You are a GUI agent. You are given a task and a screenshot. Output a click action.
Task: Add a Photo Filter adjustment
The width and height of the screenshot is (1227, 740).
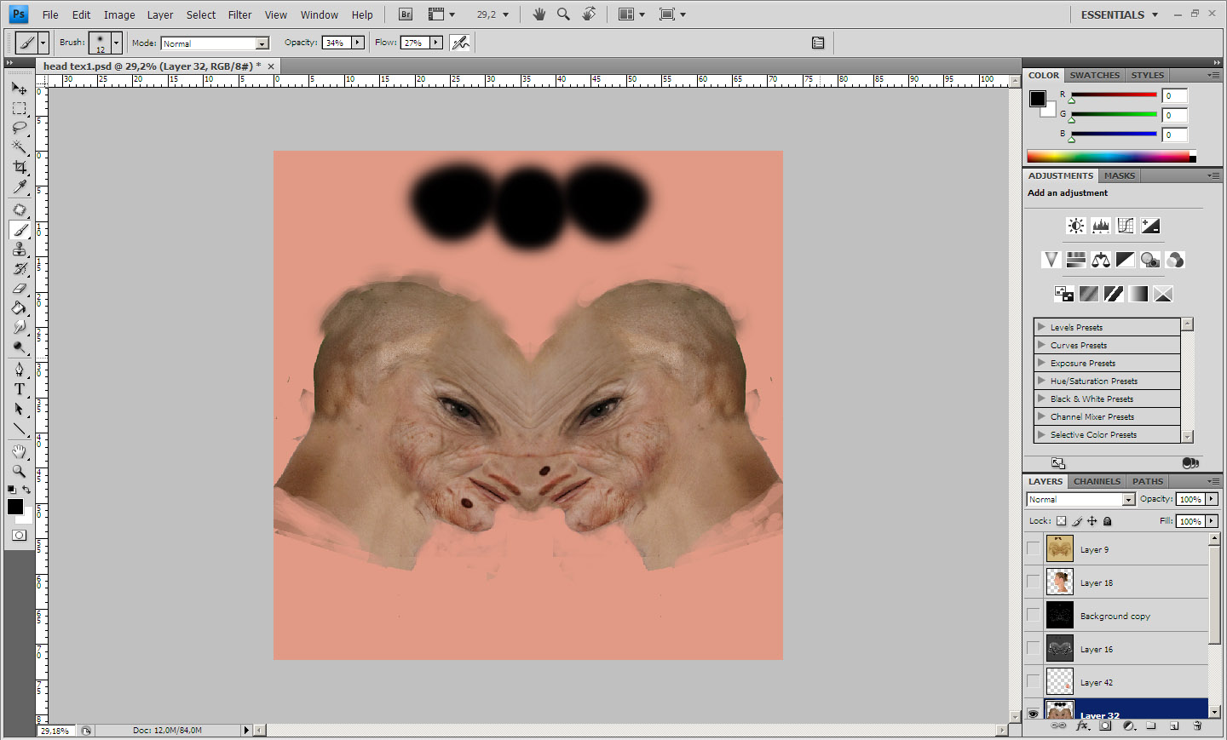coord(1150,260)
